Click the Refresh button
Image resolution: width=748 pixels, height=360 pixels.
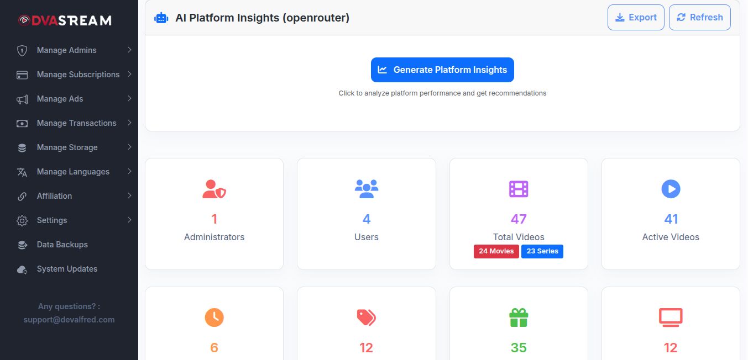coord(699,18)
